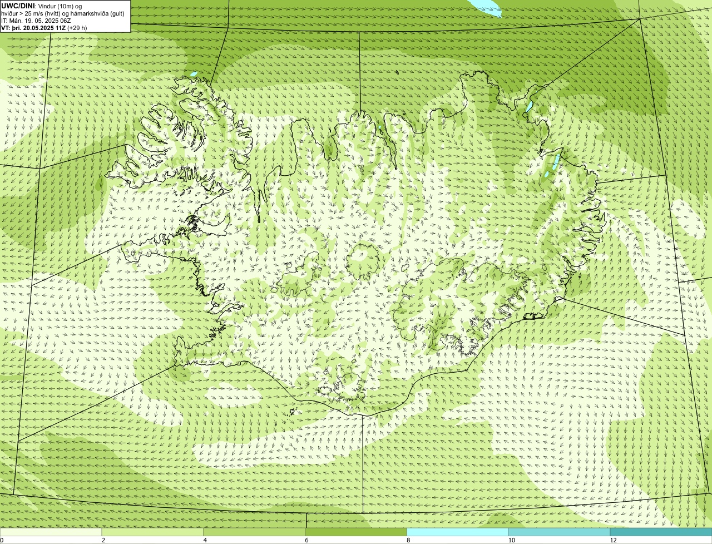Click the 6–8 m/s dark green legend segment
This screenshot has height=544, width=712.
tap(357, 532)
